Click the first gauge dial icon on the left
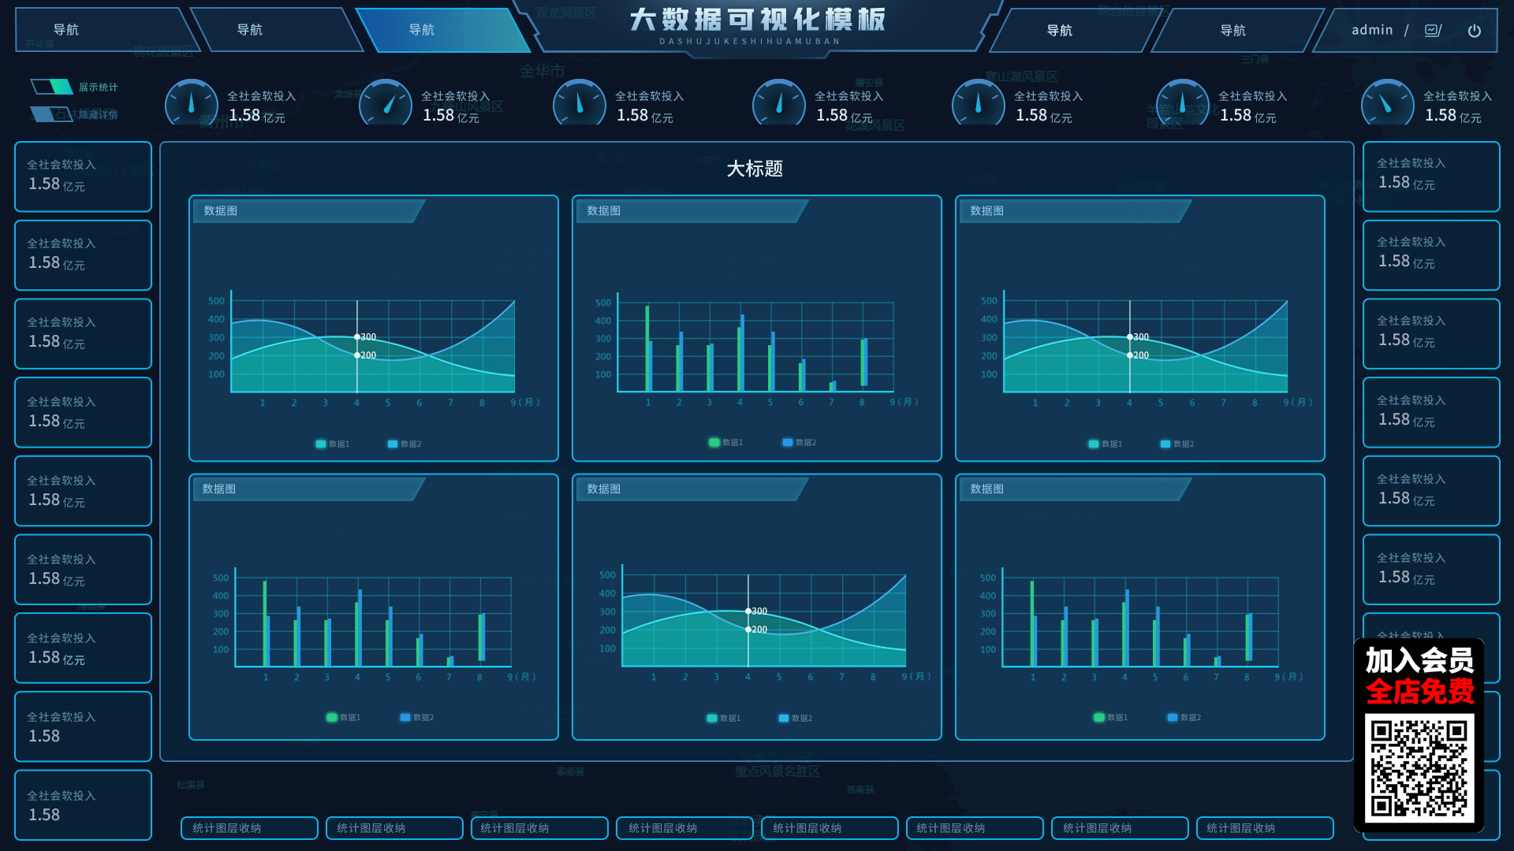The width and height of the screenshot is (1514, 851). 191,103
